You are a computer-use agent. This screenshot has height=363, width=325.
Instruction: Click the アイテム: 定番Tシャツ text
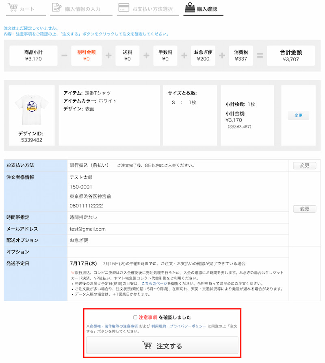coord(87,93)
